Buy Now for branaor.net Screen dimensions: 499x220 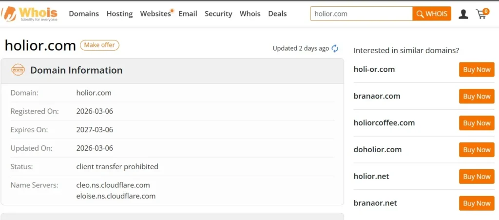tap(477, 203)
